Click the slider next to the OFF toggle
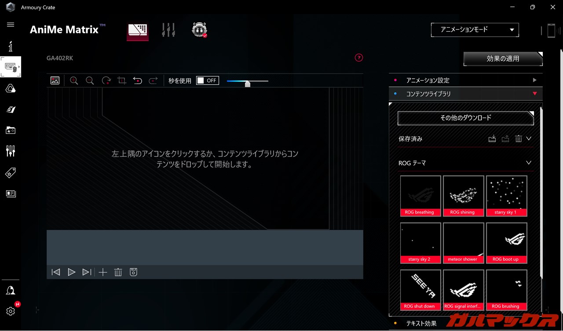Image resolution: width=563 pixels, height=331 pixels. (247, 81)
